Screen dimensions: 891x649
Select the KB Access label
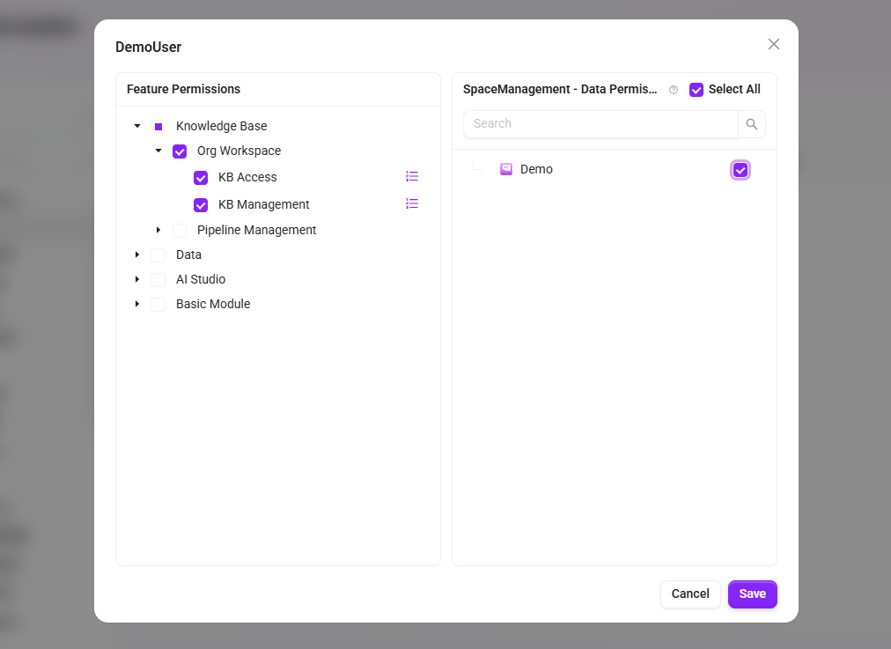click(x=247, y=177)
